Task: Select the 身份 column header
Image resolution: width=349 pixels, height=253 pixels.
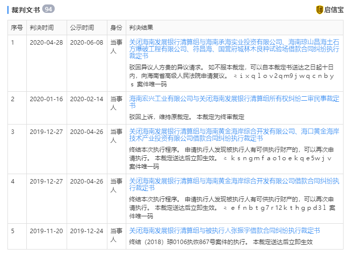Action: click(116, 27)
